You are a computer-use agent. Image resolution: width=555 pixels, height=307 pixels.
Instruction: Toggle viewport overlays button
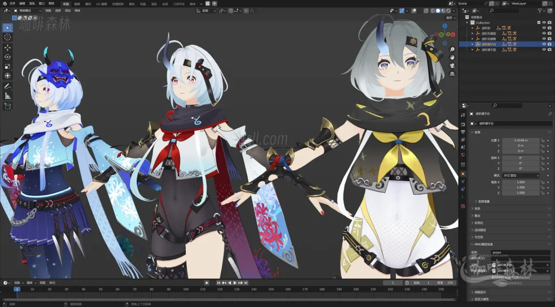(414, 11)
